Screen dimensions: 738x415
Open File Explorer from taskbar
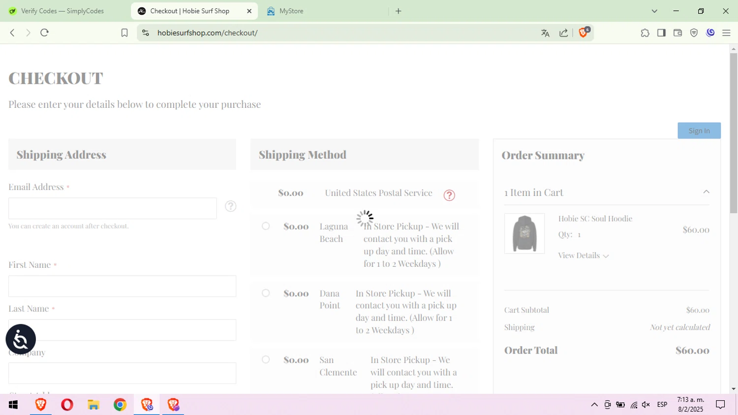93,405
